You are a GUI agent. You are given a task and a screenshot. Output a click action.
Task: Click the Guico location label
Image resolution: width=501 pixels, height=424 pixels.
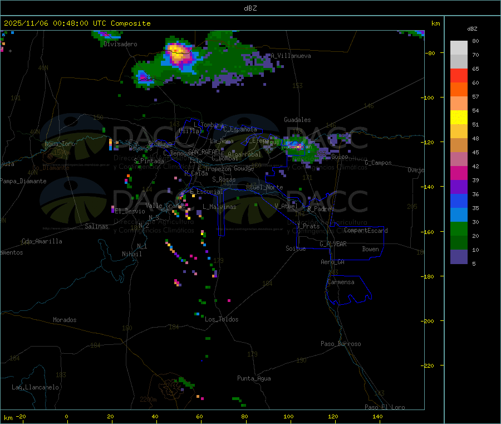(340, 157)
